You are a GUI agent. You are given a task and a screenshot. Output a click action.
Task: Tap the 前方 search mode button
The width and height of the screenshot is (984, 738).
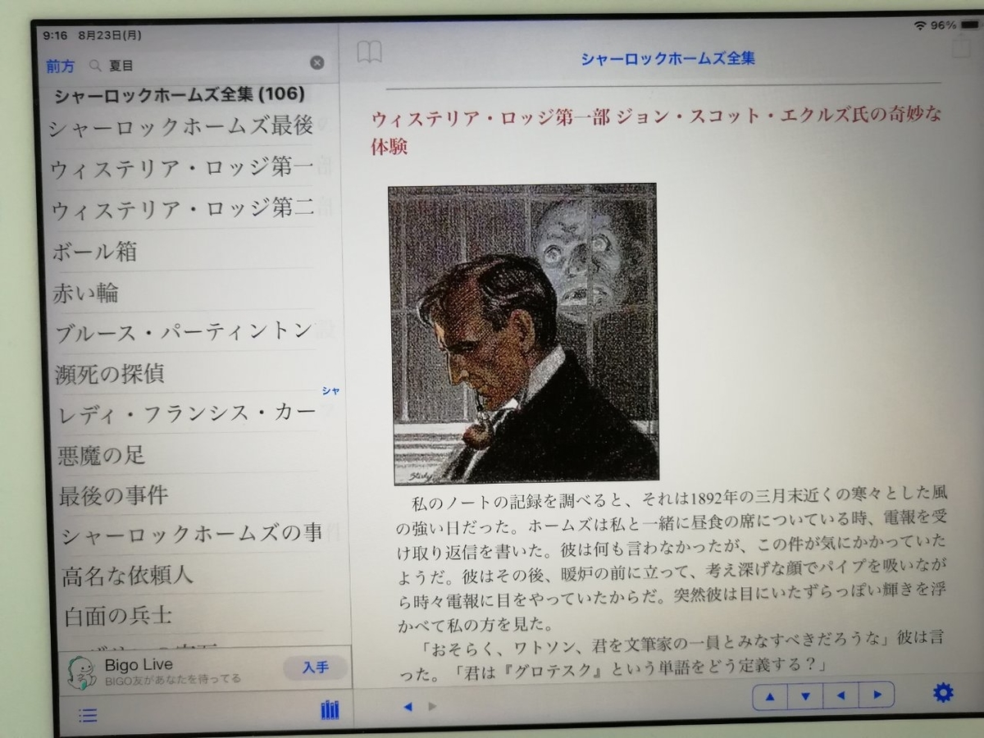click(x=60, y=66)
